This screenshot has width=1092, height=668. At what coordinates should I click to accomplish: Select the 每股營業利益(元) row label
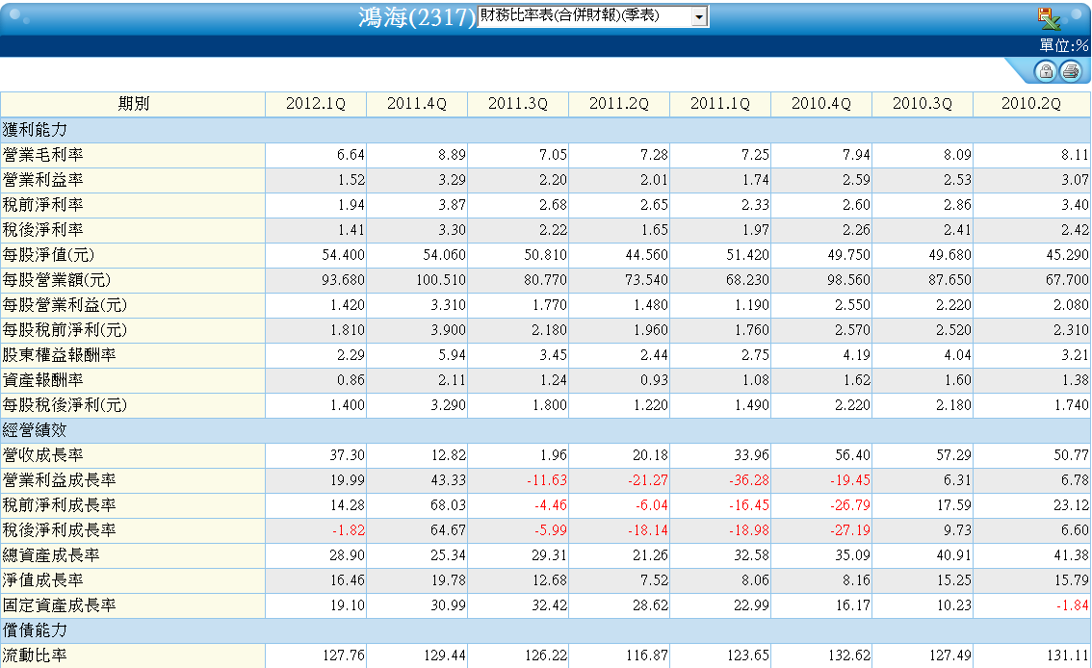[65, 305]
